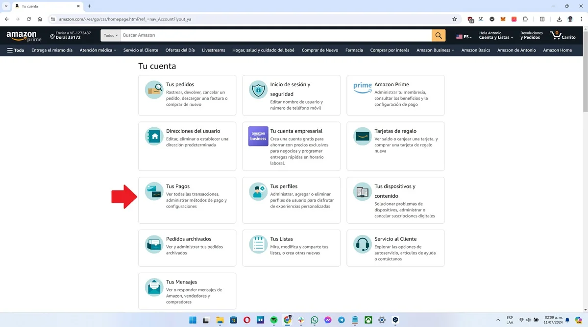Click the Tus Mensajes envelope icon
The width and height of the screenshot is (588, 327).
[154, 287]
